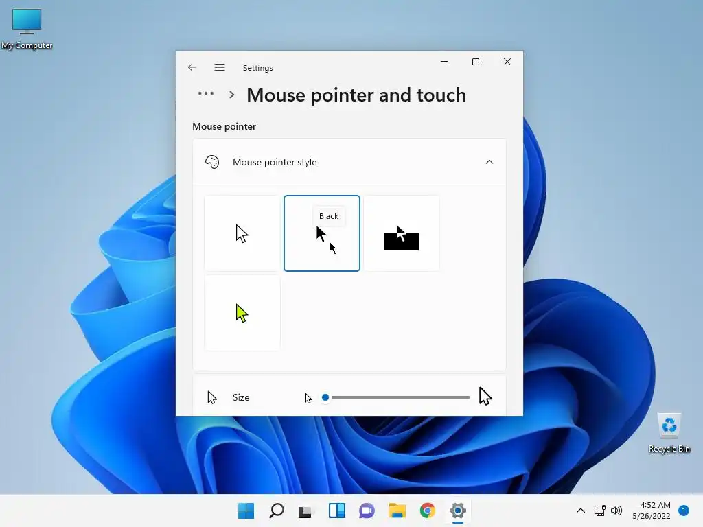The image size is (703, 527).
Task: Minimize the Settings window
Action: pos(444,62)
